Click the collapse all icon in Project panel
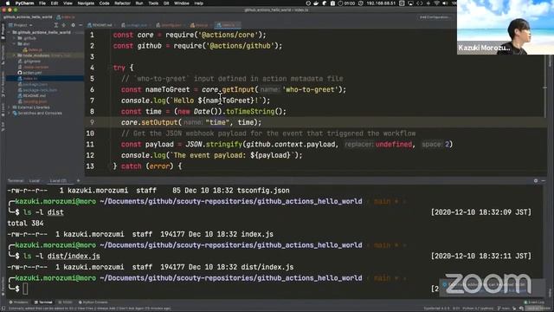Screen dimensions: 554x312 55,25
